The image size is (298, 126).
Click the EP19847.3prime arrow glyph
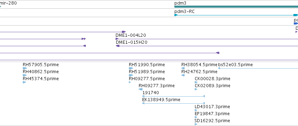point(196,117)
